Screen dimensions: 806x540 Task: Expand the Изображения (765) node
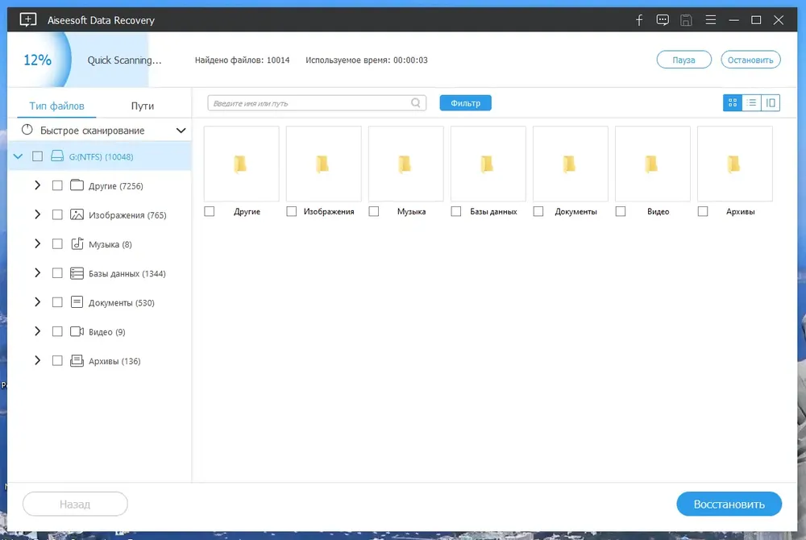click(38, 214)
